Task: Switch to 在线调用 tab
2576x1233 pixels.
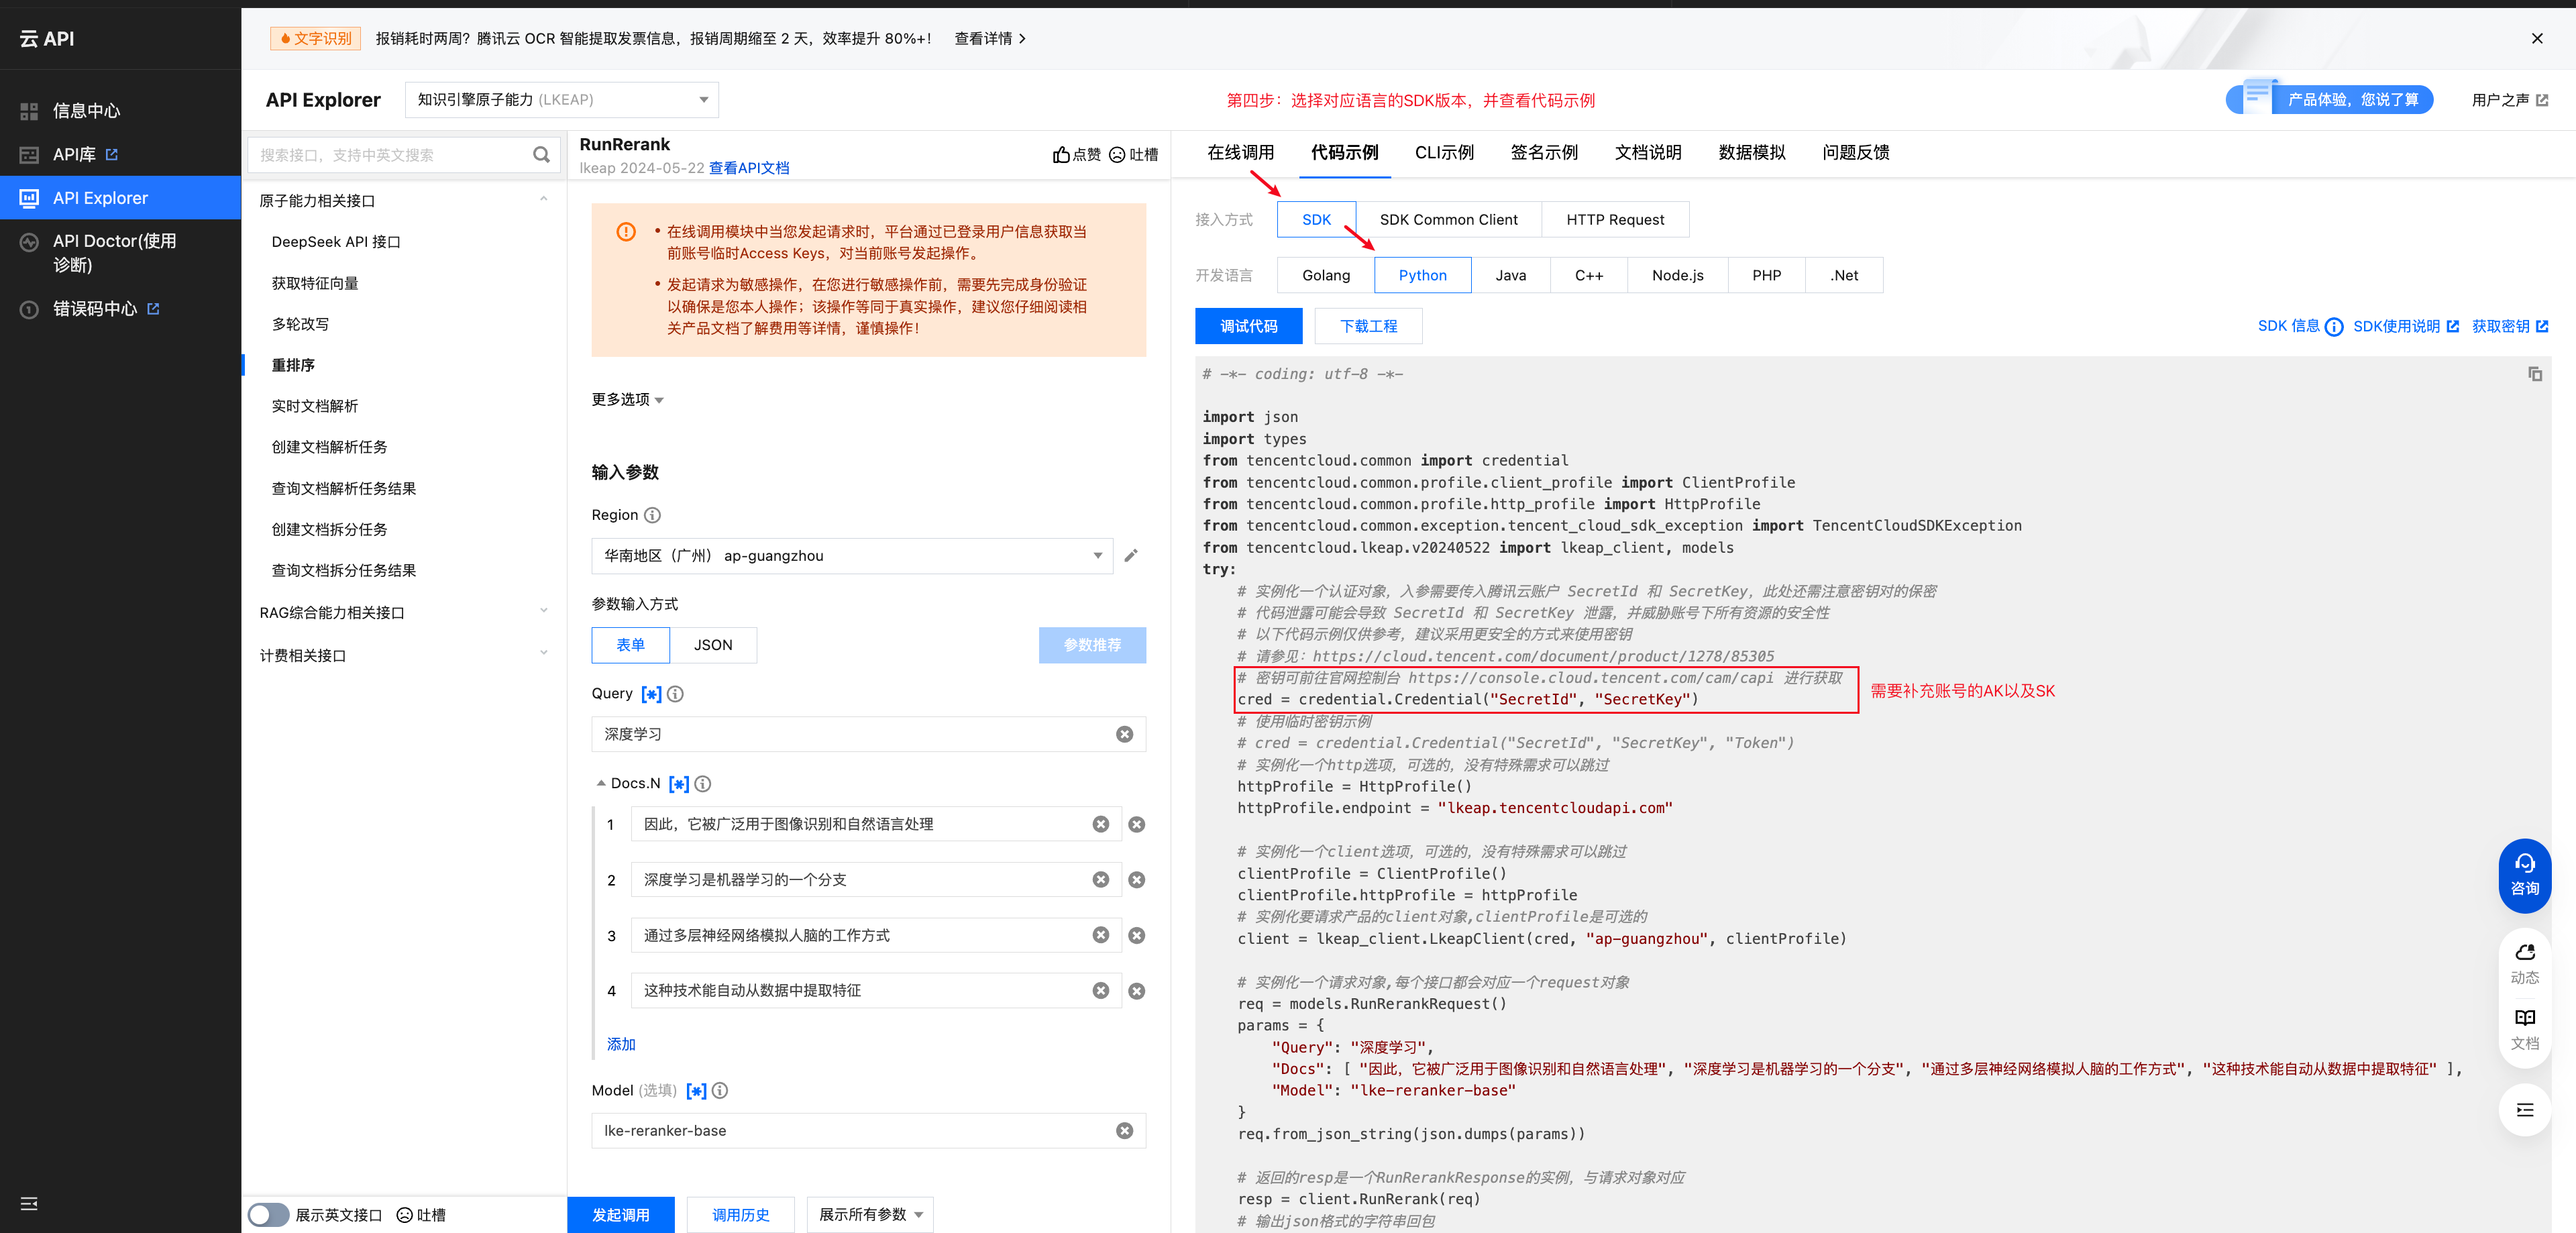Action: coord(1240,153)
